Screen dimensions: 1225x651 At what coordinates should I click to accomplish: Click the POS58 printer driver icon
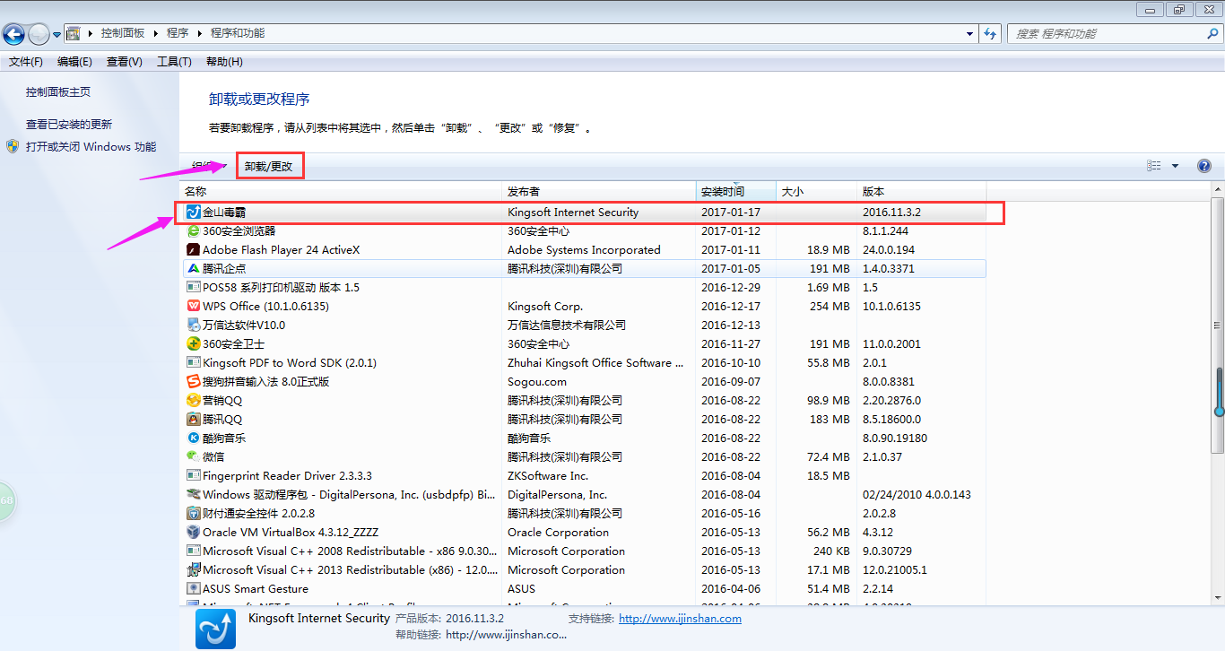(193, 288)
